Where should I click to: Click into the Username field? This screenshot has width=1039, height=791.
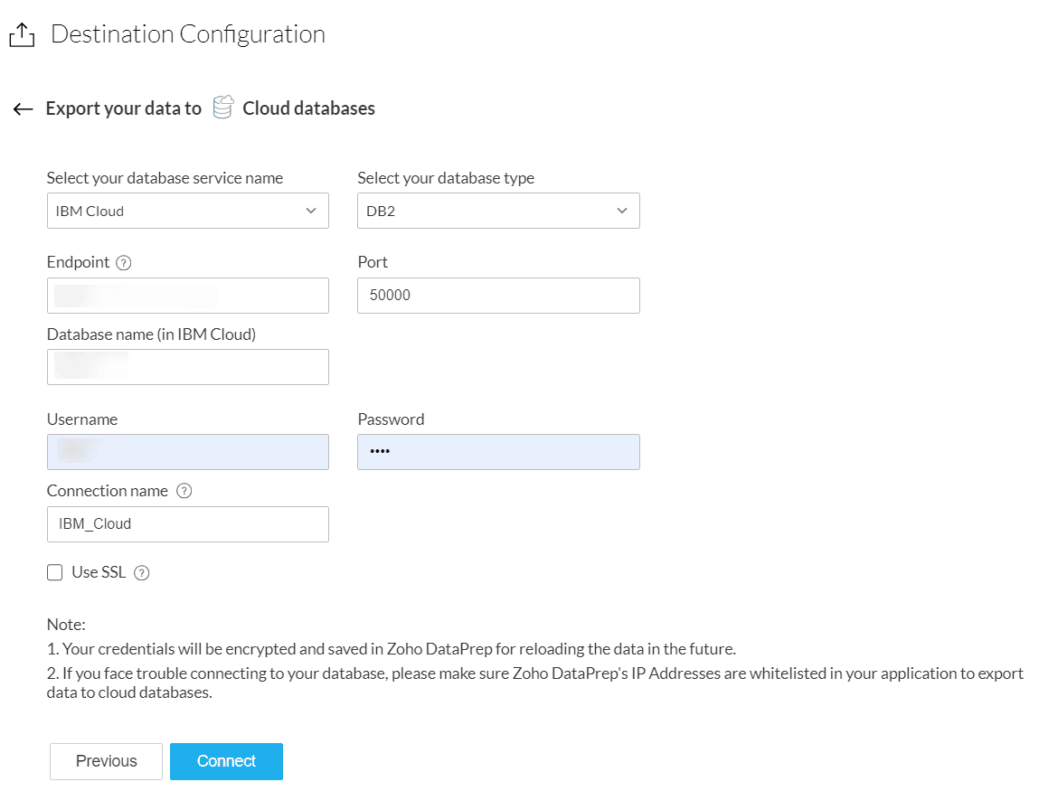coord(187,452)
